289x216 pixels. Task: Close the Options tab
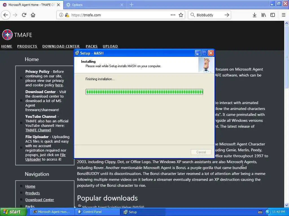pos(122,5)
